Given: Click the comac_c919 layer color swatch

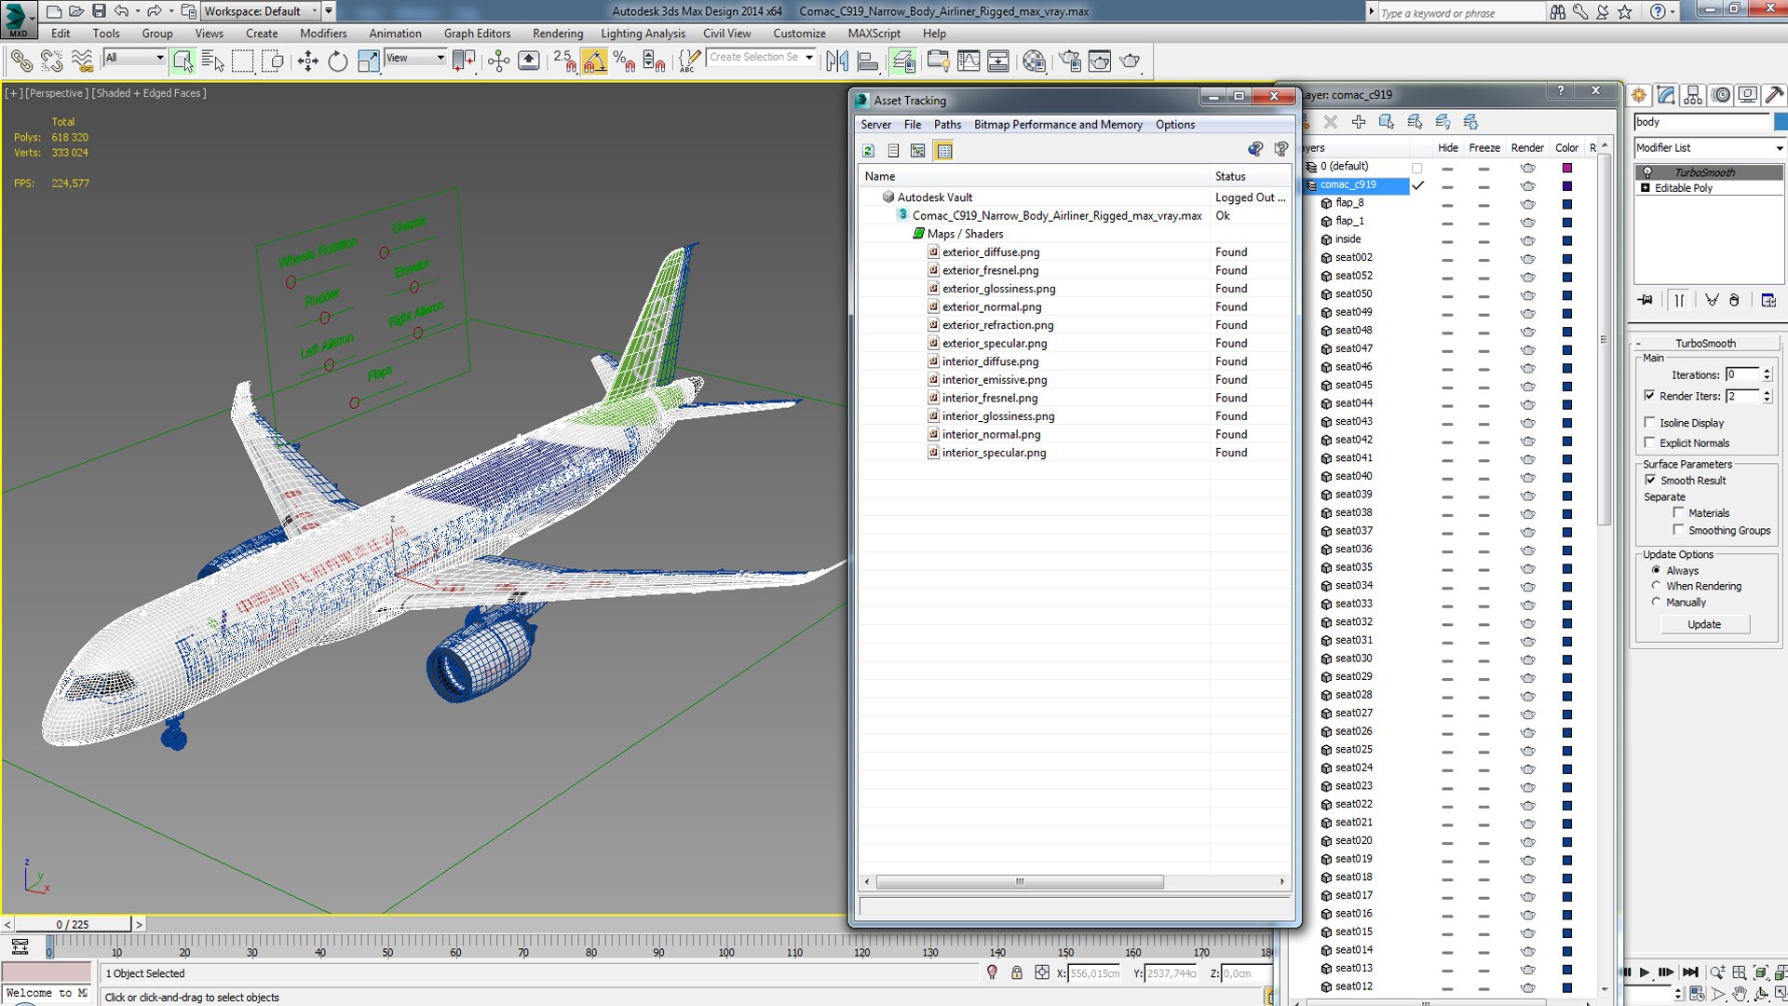Looking at the screenshot, I should coord(1566,185).
